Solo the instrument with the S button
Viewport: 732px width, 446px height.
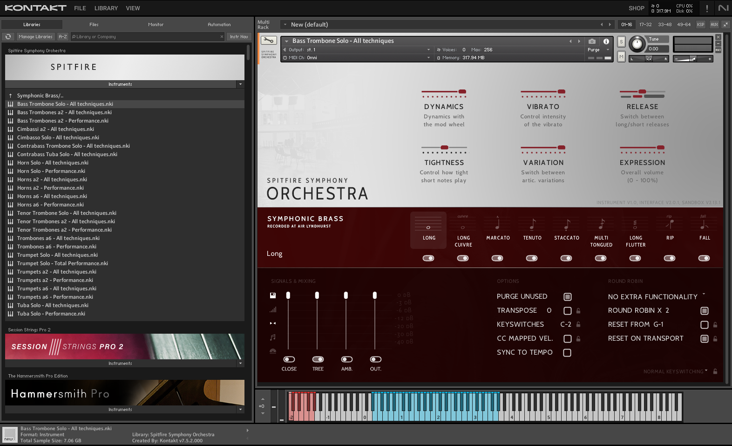tap(621, 41)
